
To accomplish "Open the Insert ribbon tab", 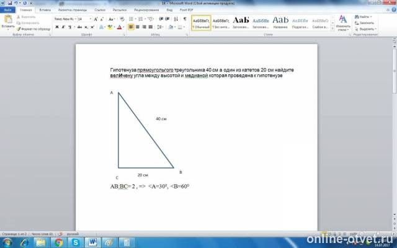I will [45, 10].
